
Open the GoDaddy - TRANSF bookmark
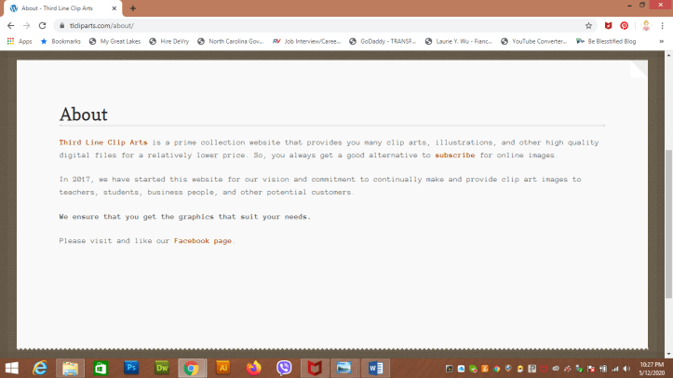pyautogui.click(x=383, y=41)
